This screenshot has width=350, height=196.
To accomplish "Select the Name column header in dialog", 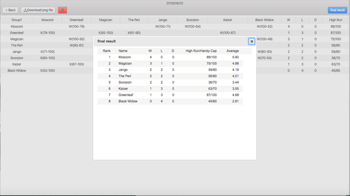I will (x=123, y=51).
